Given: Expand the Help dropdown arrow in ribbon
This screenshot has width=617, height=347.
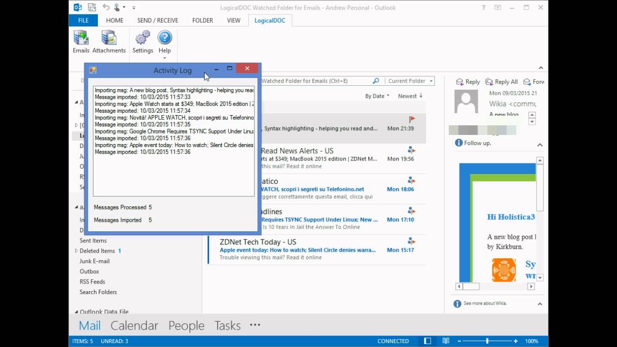Looking at the screenshot, I should (165, 58).
